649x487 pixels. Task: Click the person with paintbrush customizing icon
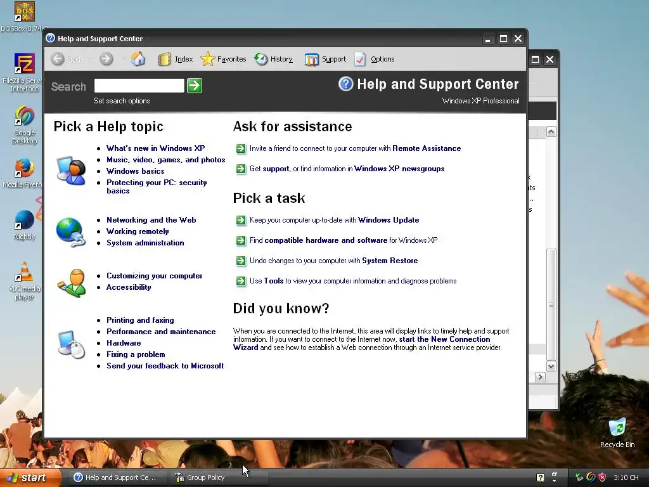tap(72, 283)
